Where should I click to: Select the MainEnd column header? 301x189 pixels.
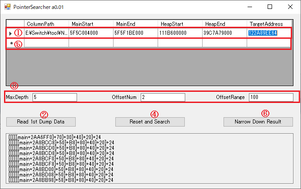(135, 24)
